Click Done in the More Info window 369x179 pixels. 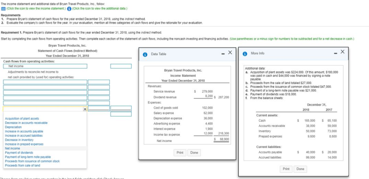[300, 169]
